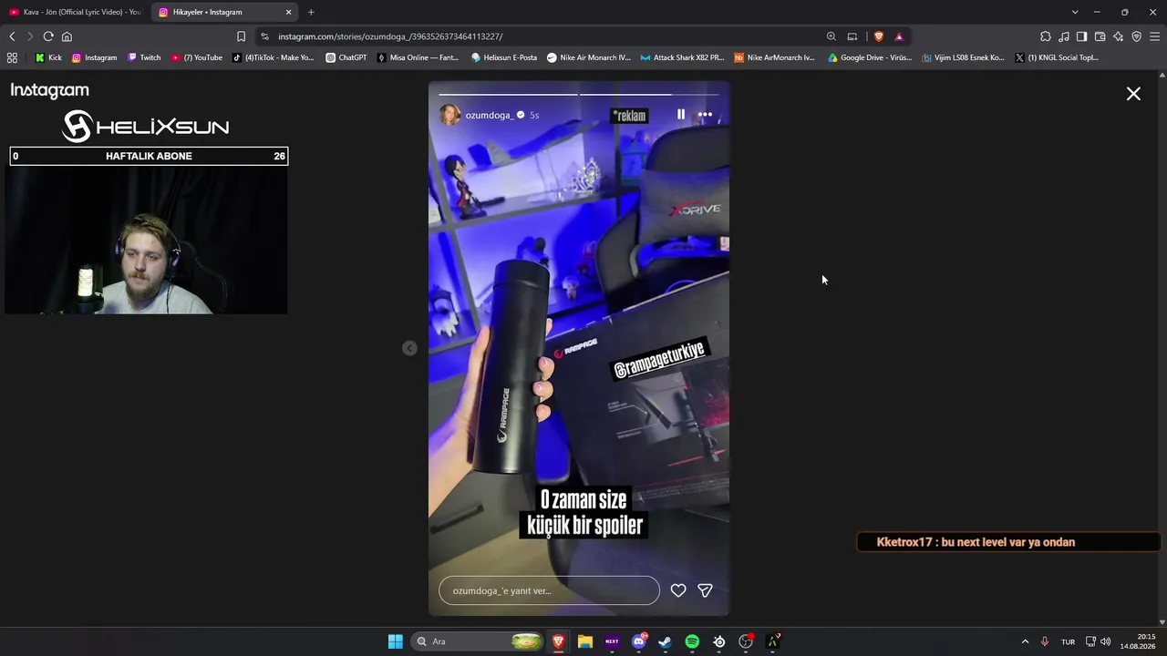Open Leo AI sparkle icon
Screen dimensions: 1167x656
tap(1118, 36)
